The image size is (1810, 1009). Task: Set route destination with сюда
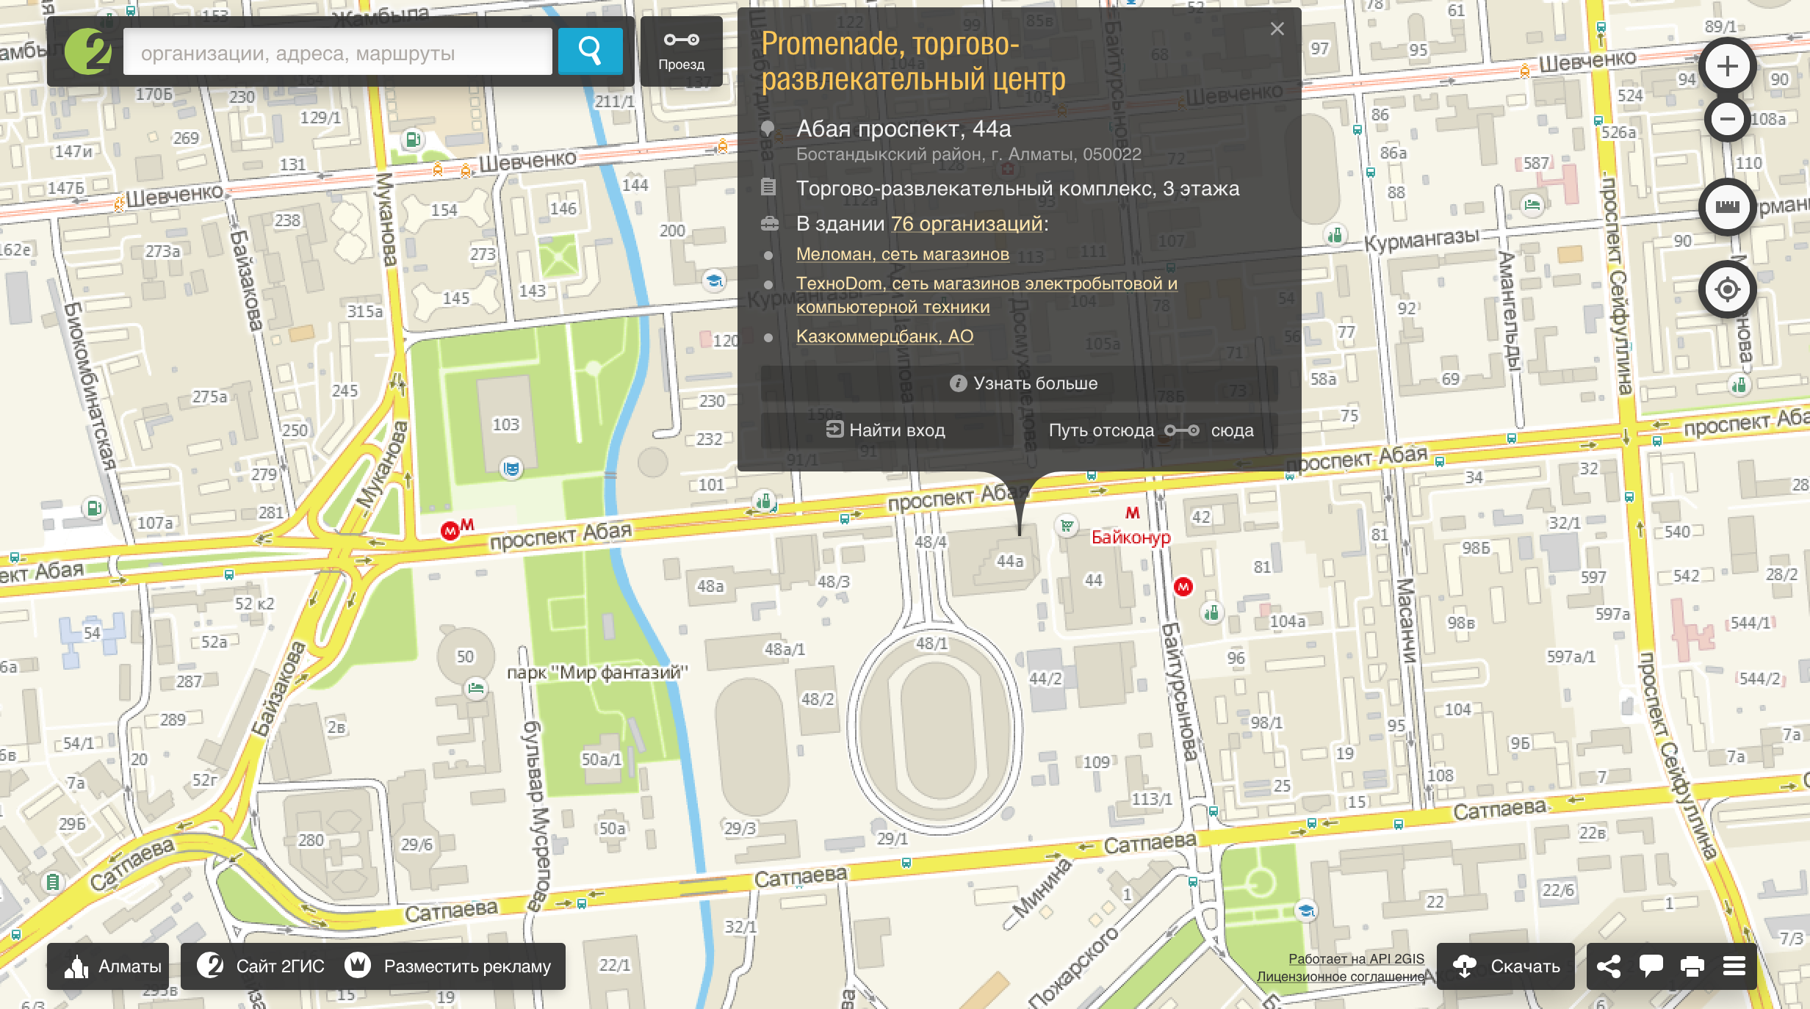1232,430
